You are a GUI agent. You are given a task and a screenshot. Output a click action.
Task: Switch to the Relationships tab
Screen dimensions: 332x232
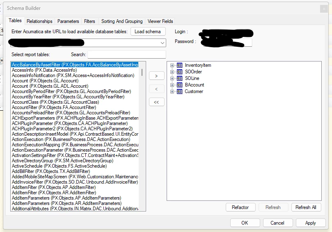39,21
